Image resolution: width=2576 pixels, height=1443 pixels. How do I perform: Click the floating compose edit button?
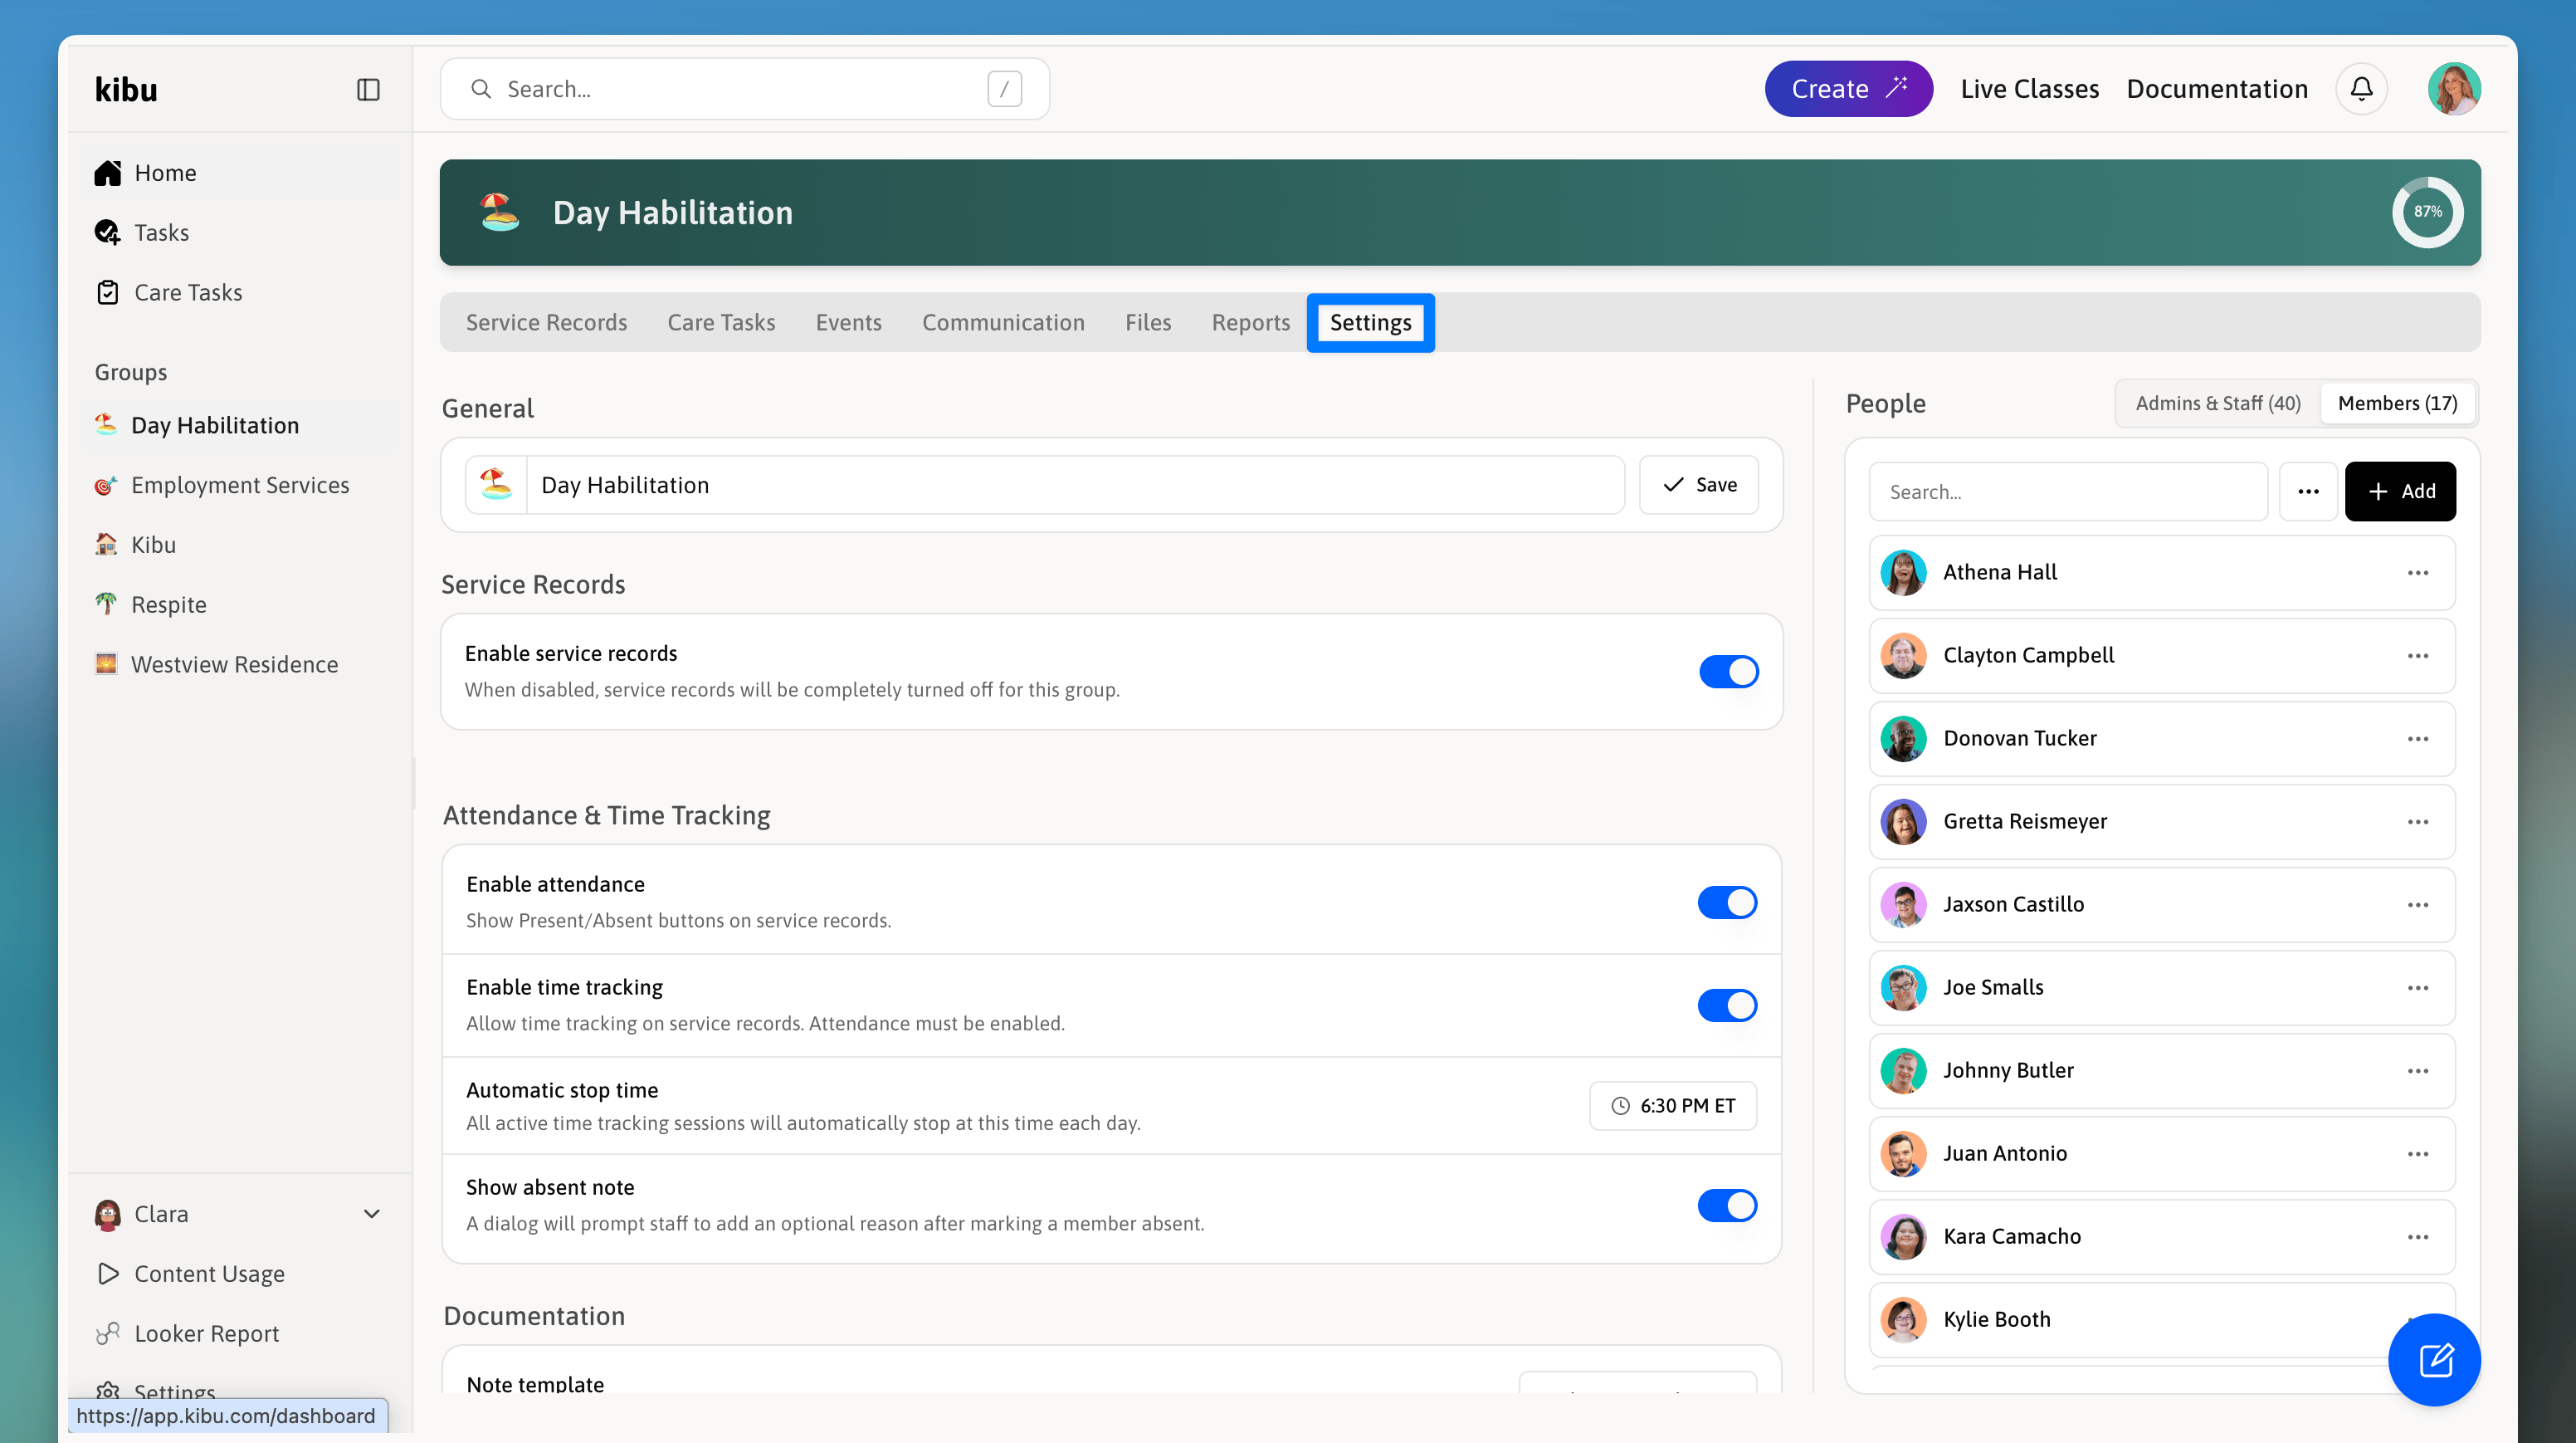(x=2434, y=1360)
